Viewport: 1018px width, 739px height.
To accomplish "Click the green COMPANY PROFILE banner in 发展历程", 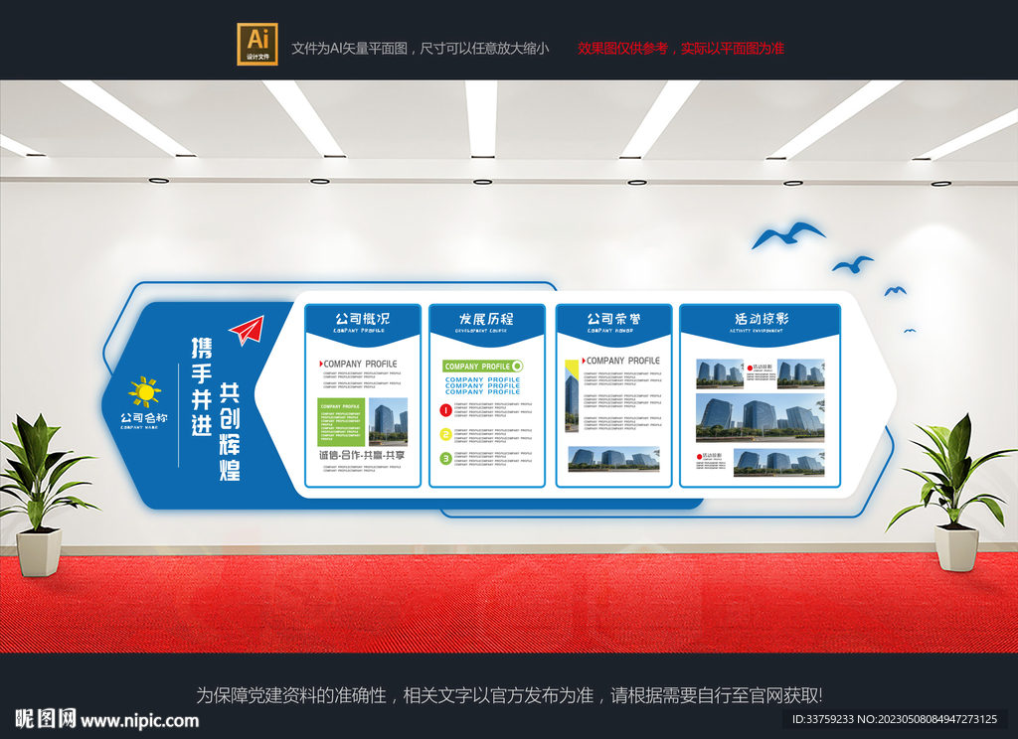I will [482, 366].
